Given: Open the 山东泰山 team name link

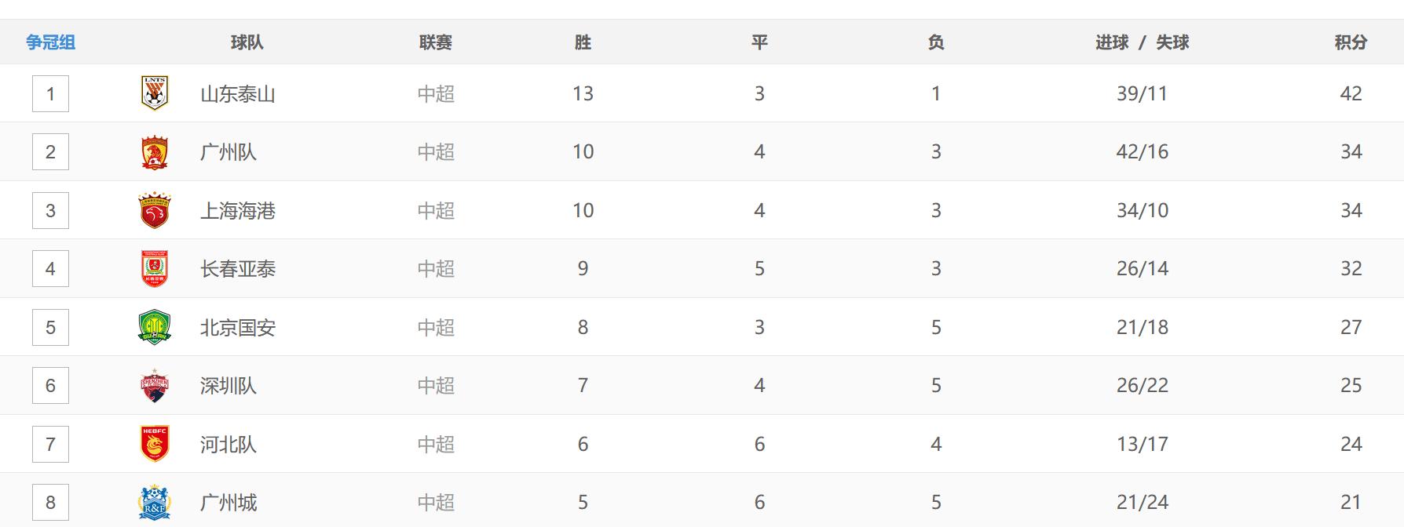Looking at the screenshot, I should pos(238,94).
